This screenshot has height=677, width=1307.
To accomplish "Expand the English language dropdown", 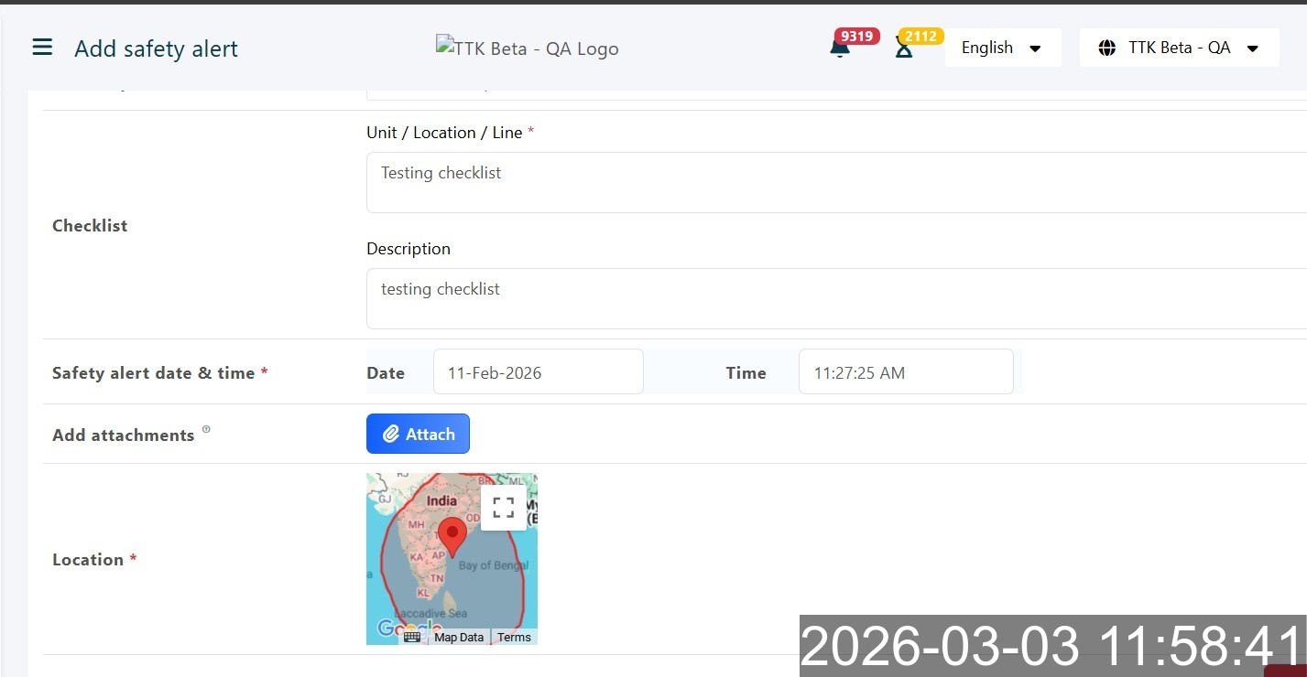I will click(1002, 48).
